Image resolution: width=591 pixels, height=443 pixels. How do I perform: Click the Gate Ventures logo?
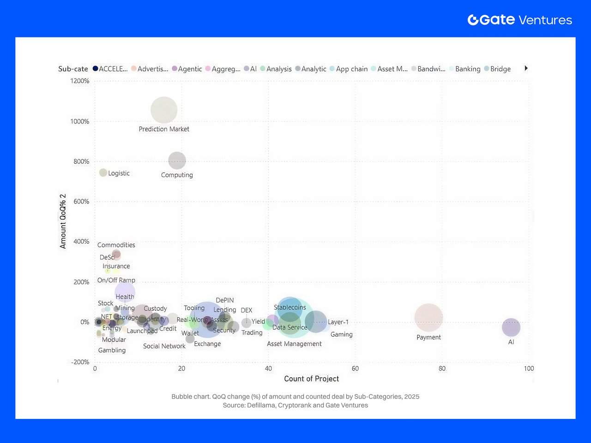tap(519, 20)
